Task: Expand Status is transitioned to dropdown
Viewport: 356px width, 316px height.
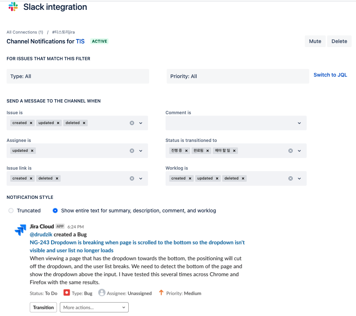Action: click(299, 151)
